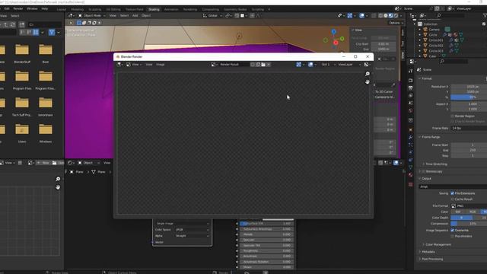Select RGB color mode button

(x=473, y=212)
